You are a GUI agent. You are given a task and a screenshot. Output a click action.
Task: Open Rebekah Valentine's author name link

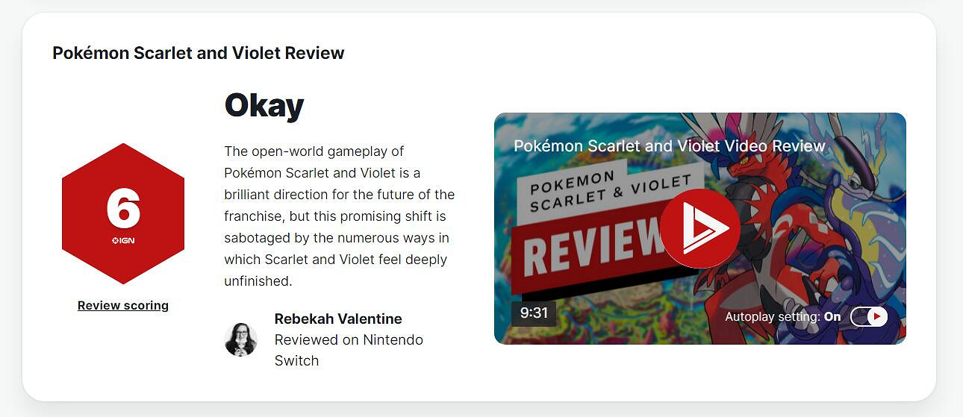338,319
